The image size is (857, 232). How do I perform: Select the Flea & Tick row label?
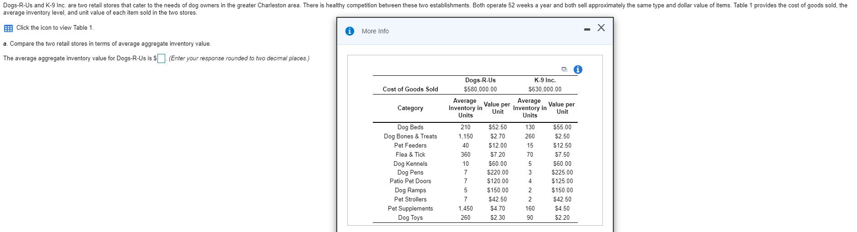click(x=410, y=155)
